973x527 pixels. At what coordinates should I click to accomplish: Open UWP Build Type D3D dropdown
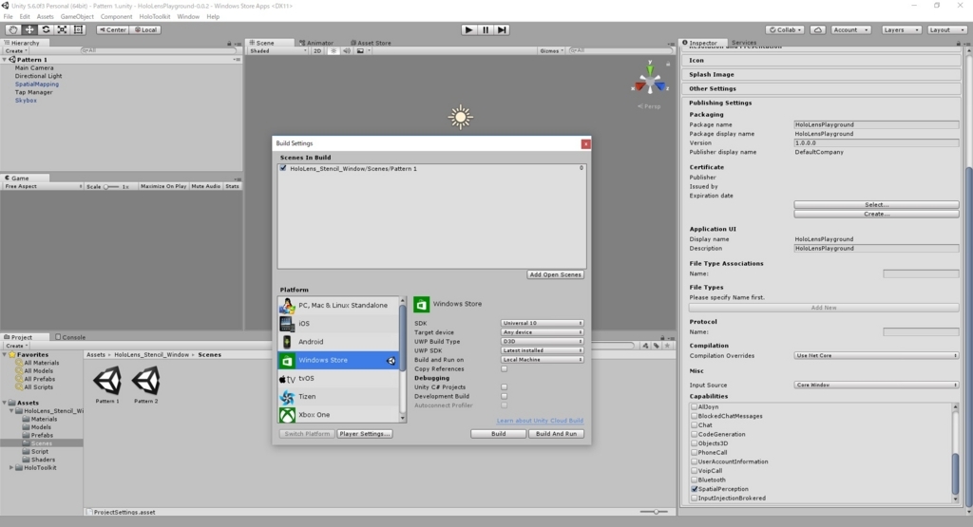[542, 342]
